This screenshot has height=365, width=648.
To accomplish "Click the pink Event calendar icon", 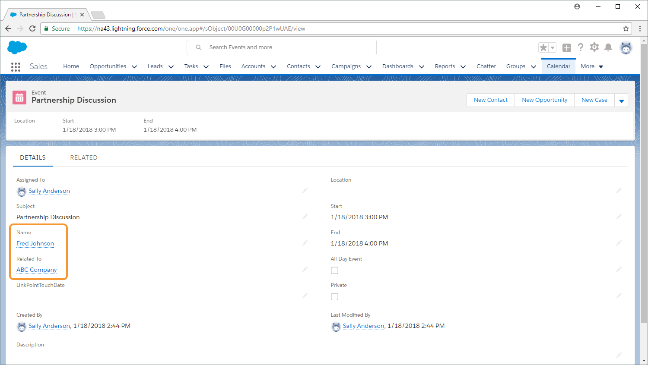I will tap(19, 98).
